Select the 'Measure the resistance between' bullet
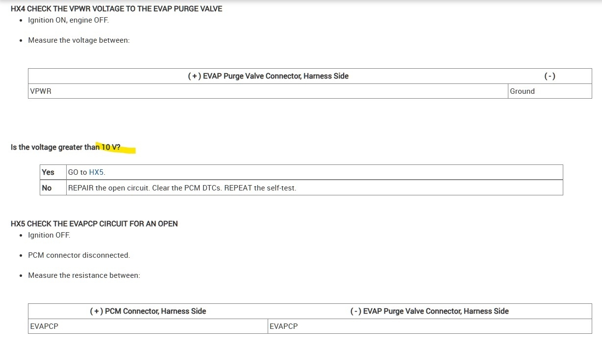The width and height of the screenshot is (602, 350). click(x=84, y=275)
